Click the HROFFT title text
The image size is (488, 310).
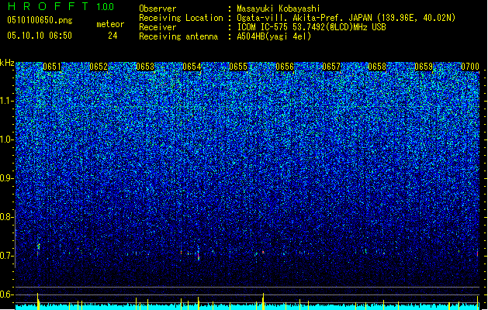point(49,6)
